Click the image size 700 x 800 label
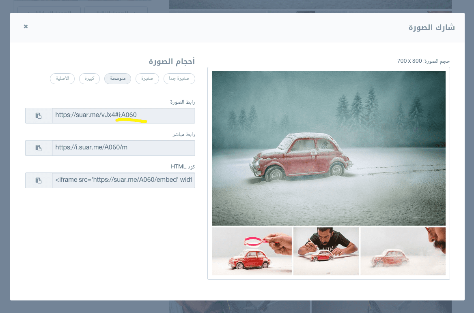Screen dimensions: 474x313 point(424,61)
